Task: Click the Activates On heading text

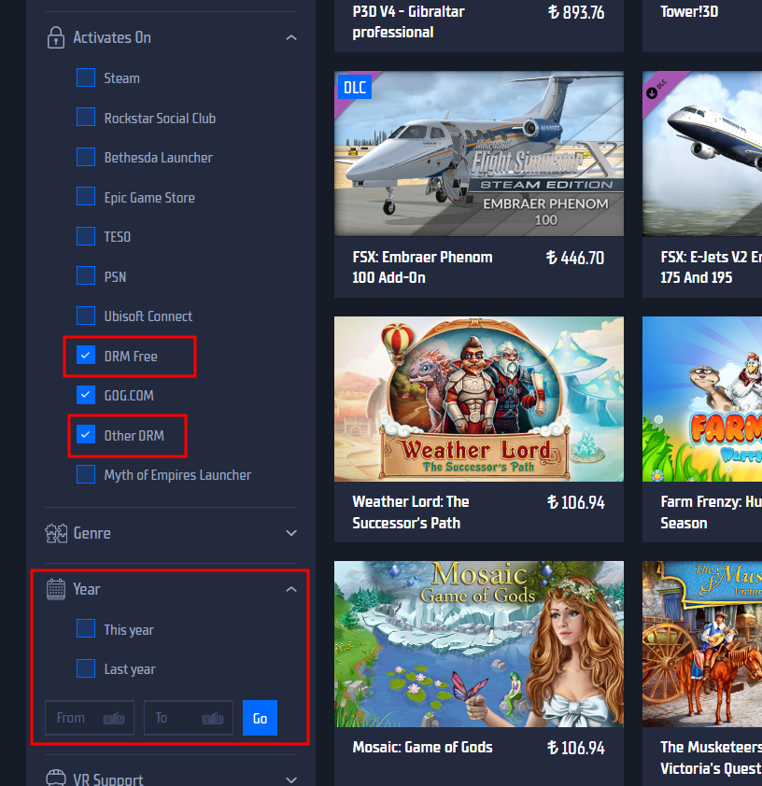Action: click(x=112, y=37)
